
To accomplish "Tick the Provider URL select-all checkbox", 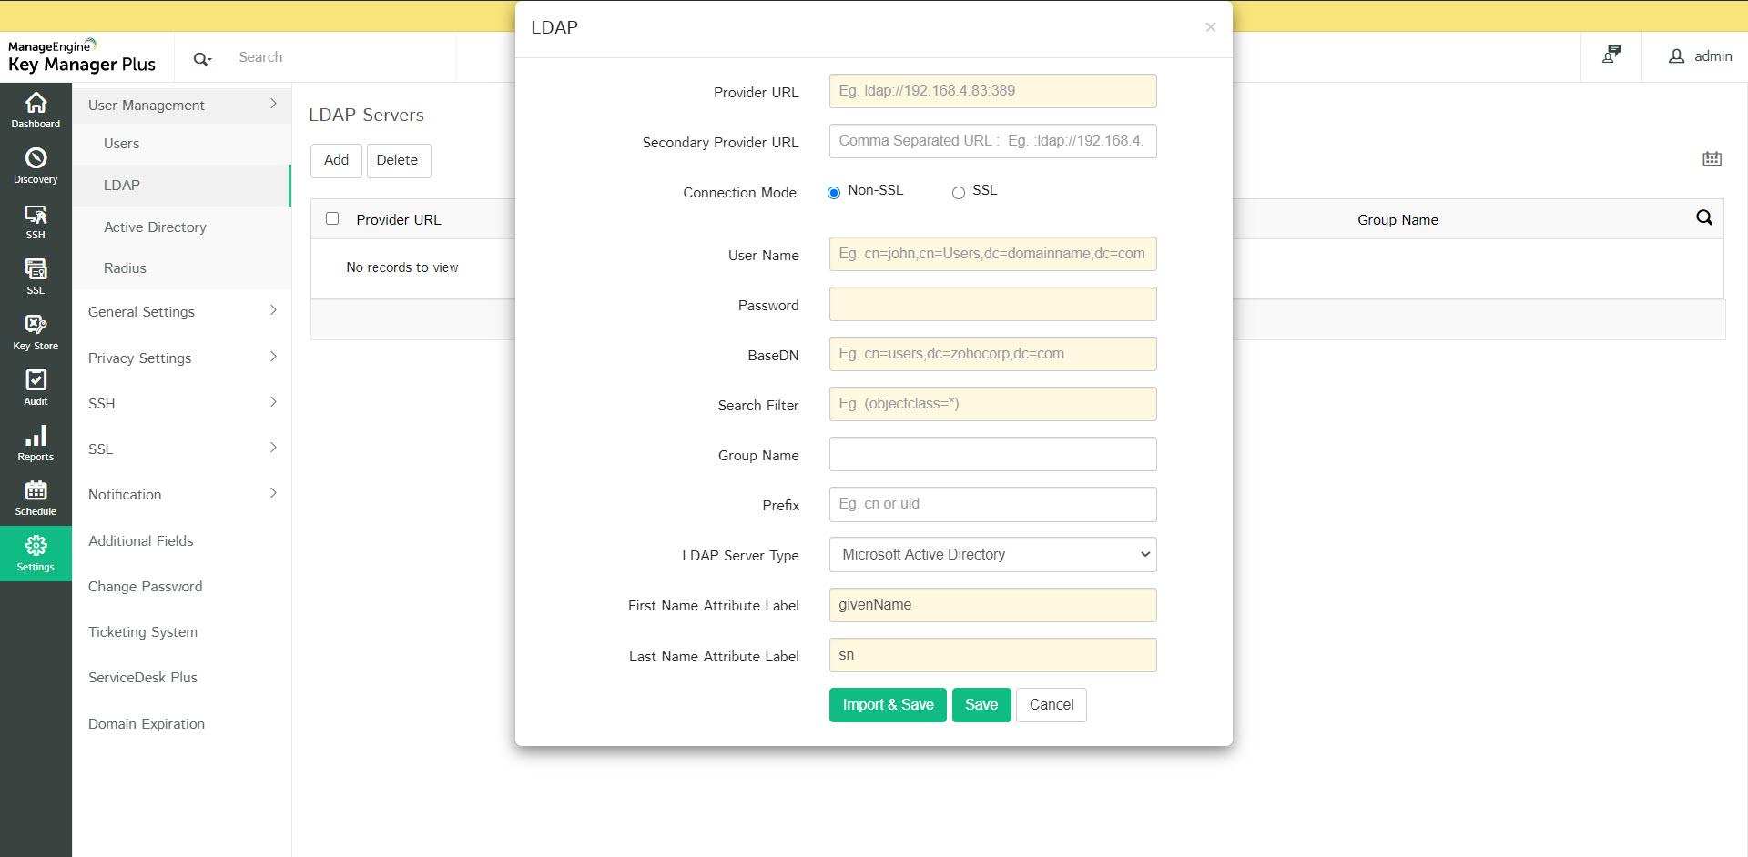I will tap(332, 218).
